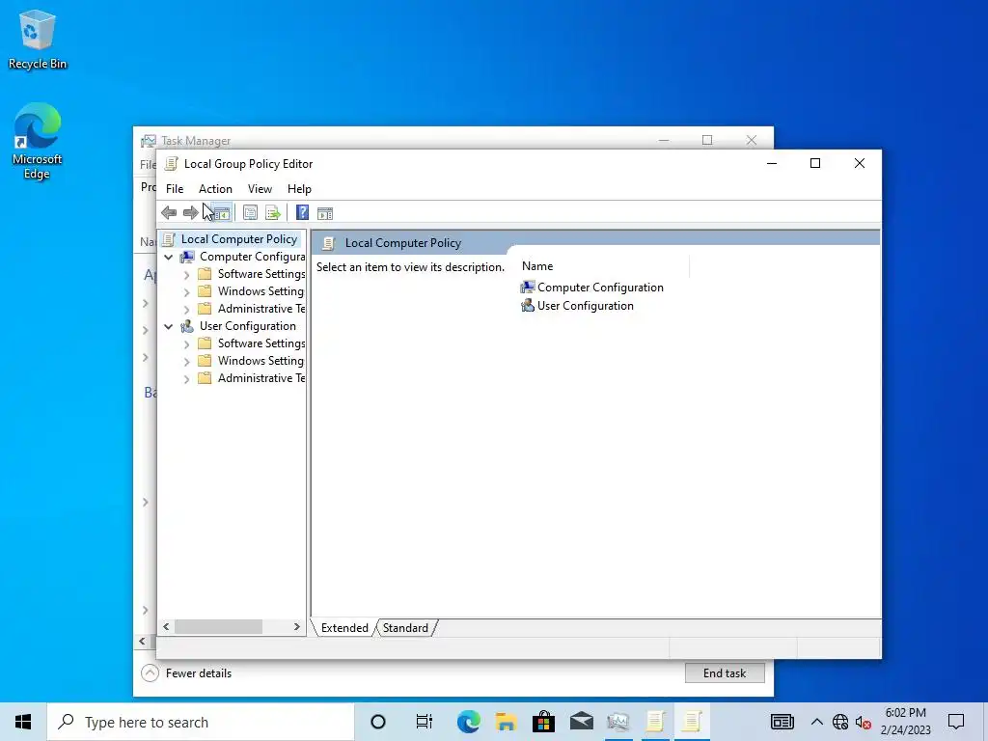Open the notification Action Center
The image size is (988, 741).
click(956, 722)
